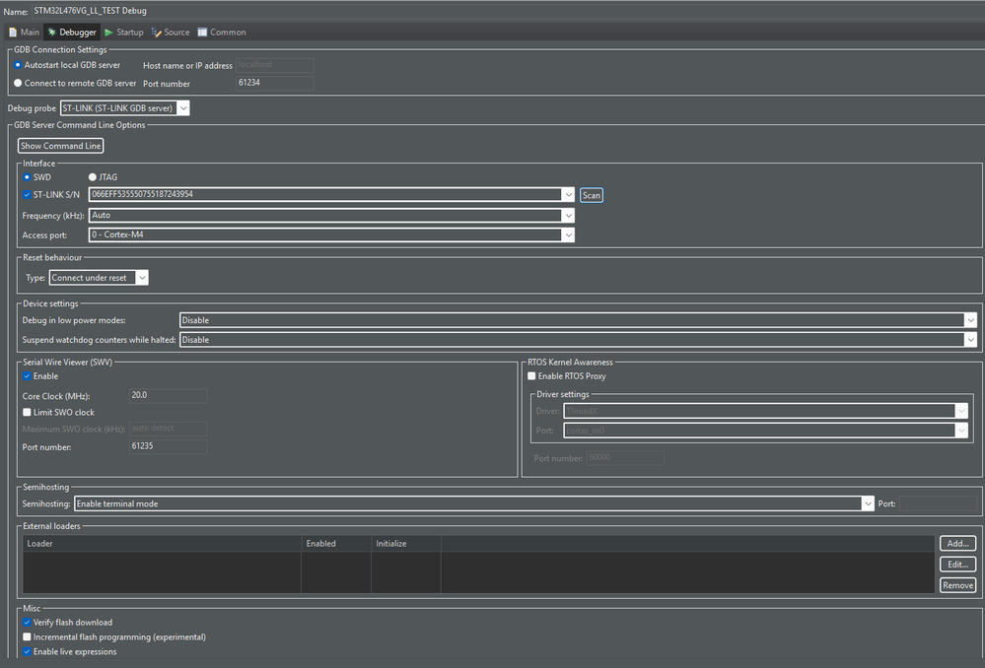Viewport: 985px width, 668px height.
Task: Toggle Verify flash download checkbox
Action: pos(27,622)
